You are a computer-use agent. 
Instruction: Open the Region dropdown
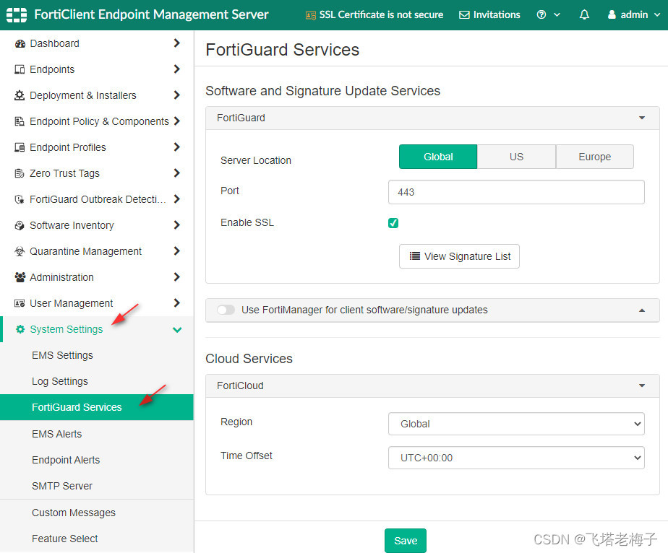[x=516, y=424]
